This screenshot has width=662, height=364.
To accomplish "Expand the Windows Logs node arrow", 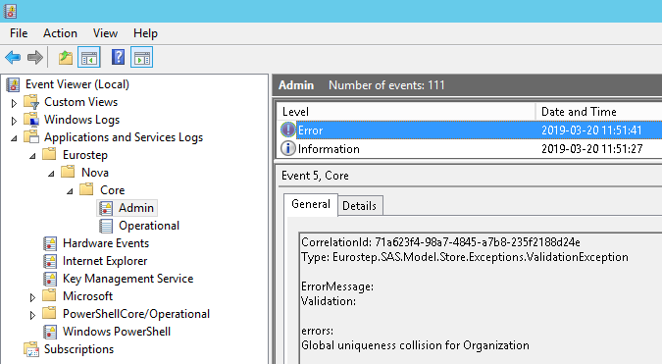I will [x=14, y=122].
